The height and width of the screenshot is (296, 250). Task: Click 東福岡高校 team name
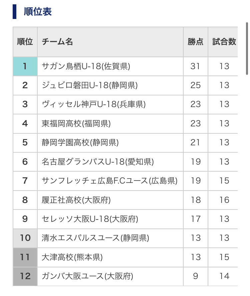(76, 124)
